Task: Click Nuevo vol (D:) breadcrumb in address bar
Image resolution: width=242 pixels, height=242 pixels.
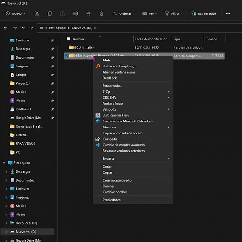Action: click(x=82, y=28)
